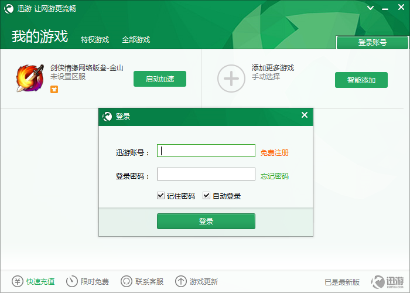This screenshot has height=293, width=410.
Task: Open 联系客服 link
Action: (x=149, y=282)
